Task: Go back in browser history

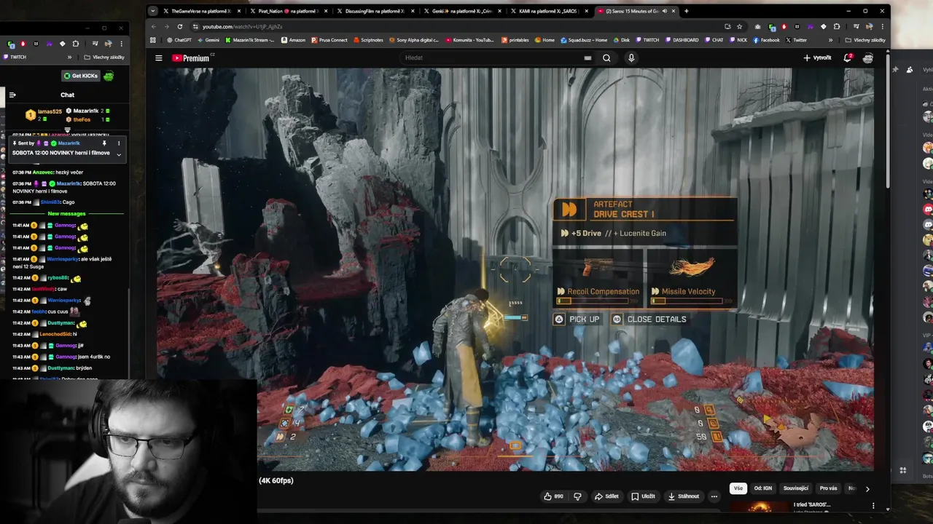Action: 154,27
